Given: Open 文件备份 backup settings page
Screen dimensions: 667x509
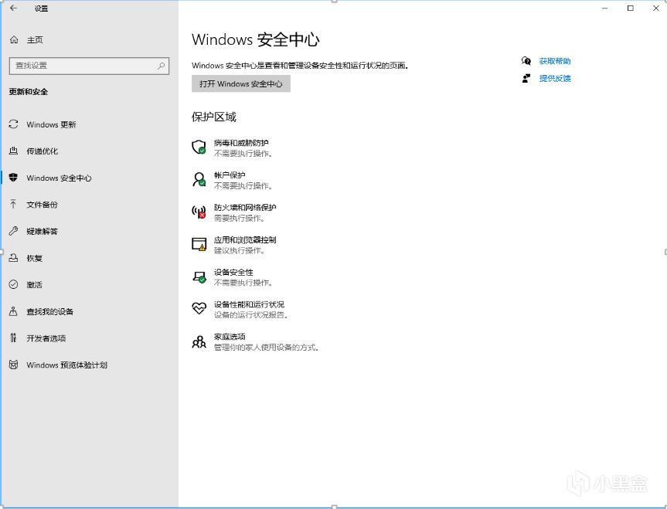Looking at the screenshot, I should 42,205.
